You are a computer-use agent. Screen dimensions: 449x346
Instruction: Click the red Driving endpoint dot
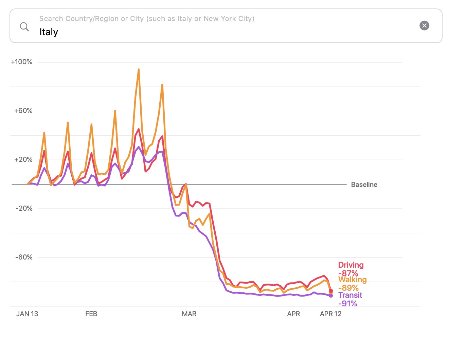(x=331, y=291)
